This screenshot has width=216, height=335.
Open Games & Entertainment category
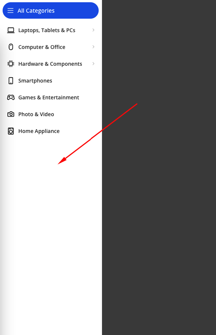49,97
